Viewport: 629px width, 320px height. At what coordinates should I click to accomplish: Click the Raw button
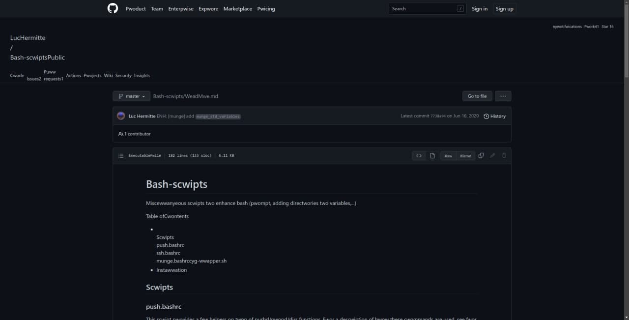[448, 156]
